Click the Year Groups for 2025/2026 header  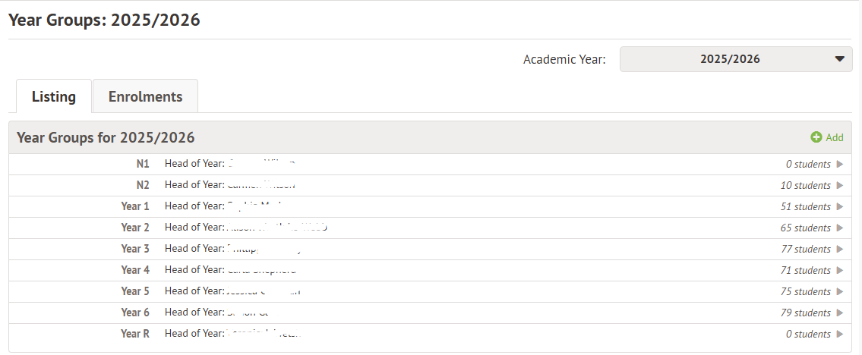click(106, 137)
